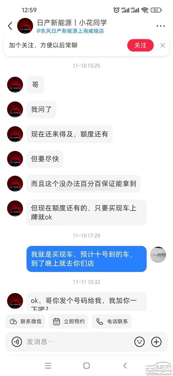
Task: Tap the Android home square button
Action: (x=87, y=366)
